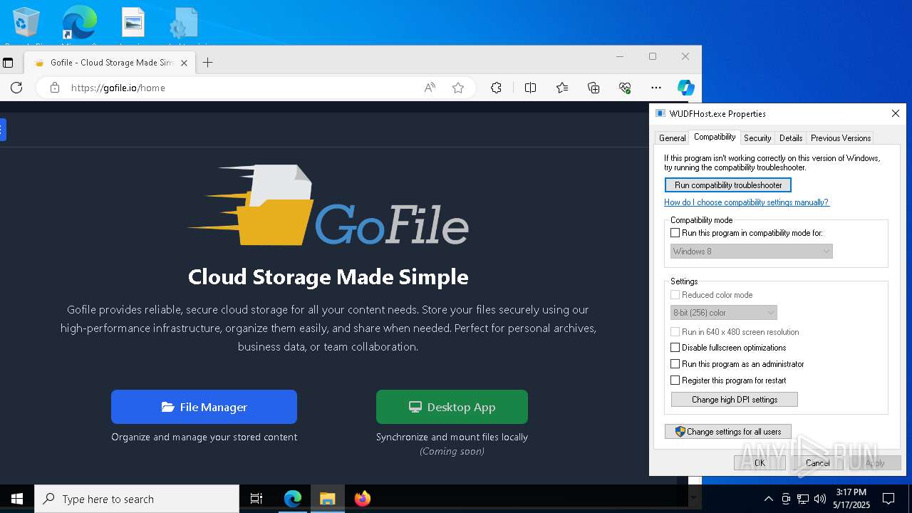Switch to the General tab

click(x=672, y=138)
